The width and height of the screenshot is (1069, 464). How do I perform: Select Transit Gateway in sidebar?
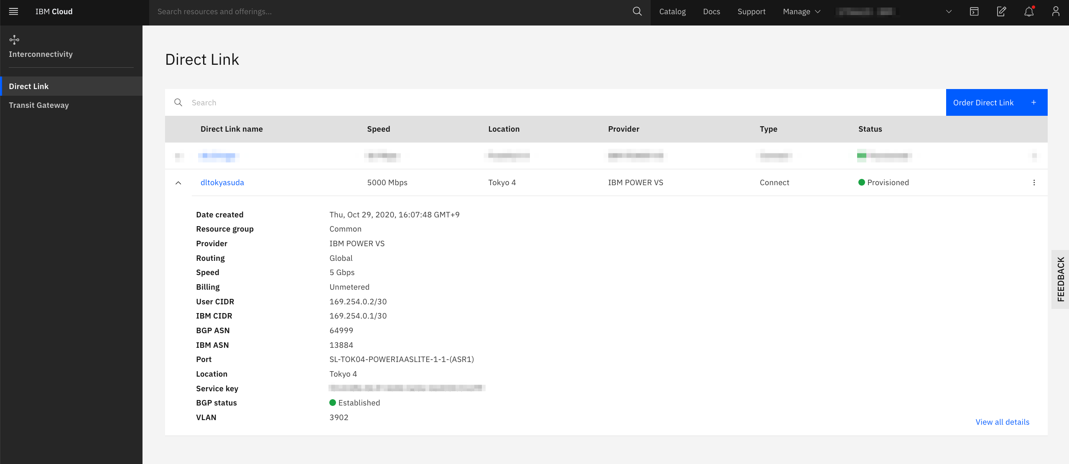(x=39, y=105)
